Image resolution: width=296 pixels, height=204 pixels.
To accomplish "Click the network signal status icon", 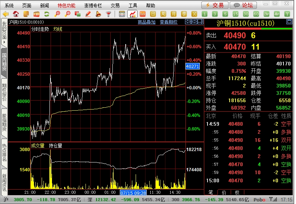I will pyautogui.click(x=273, y=200).
